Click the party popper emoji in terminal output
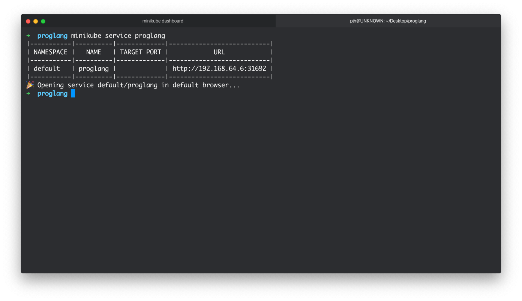 [x=30, y=85]
